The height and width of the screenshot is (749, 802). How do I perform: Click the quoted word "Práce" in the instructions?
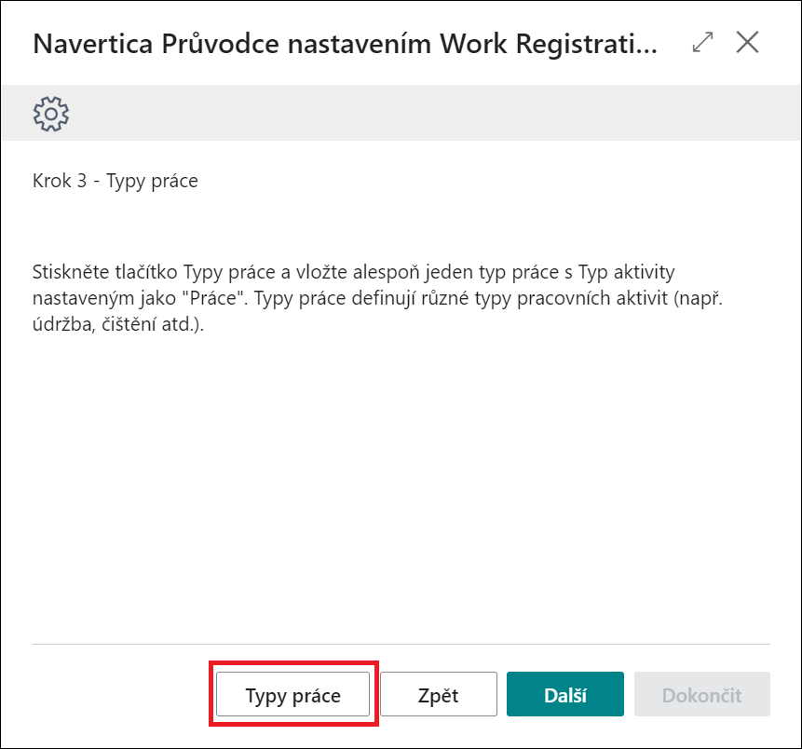[215, 298]
